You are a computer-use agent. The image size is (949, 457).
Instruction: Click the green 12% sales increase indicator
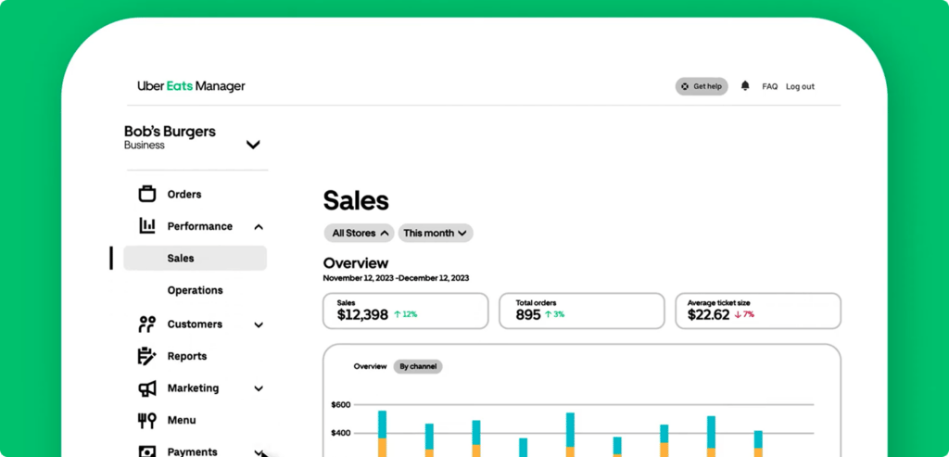(x=406, y=314)
